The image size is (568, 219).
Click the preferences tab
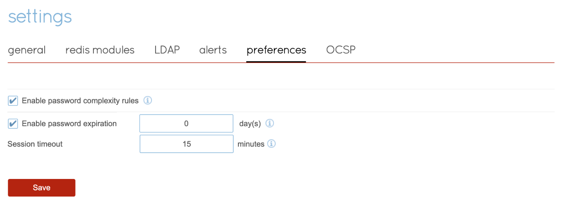point(276,50)
